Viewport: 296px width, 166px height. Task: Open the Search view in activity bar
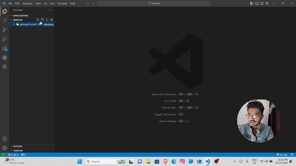point(5,20)
